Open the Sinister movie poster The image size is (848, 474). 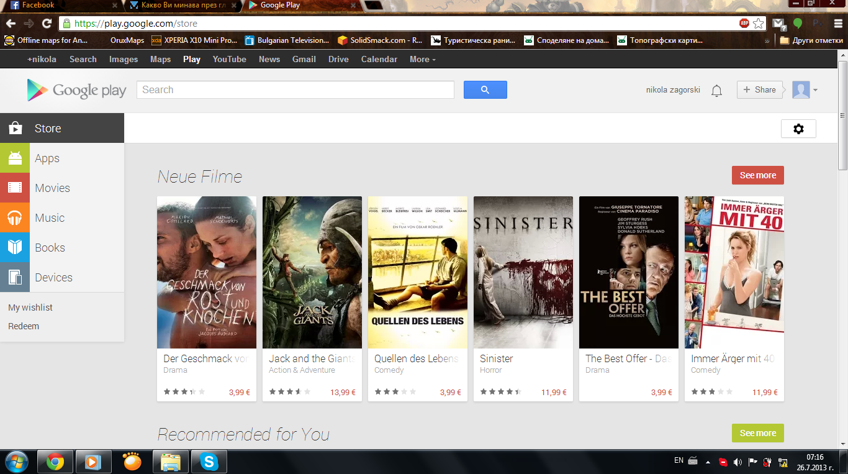pos(523,272)
